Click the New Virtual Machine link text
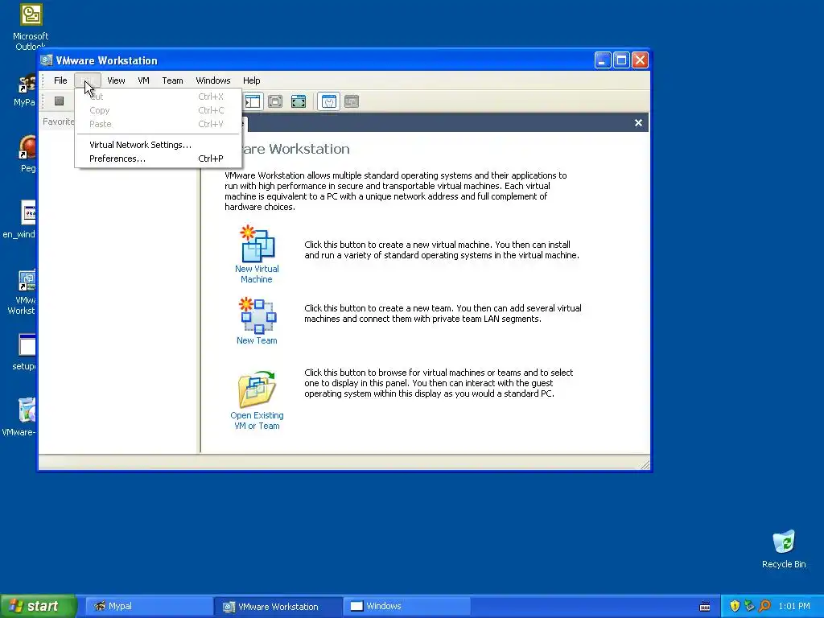The image size is (824, 618). 257,274
